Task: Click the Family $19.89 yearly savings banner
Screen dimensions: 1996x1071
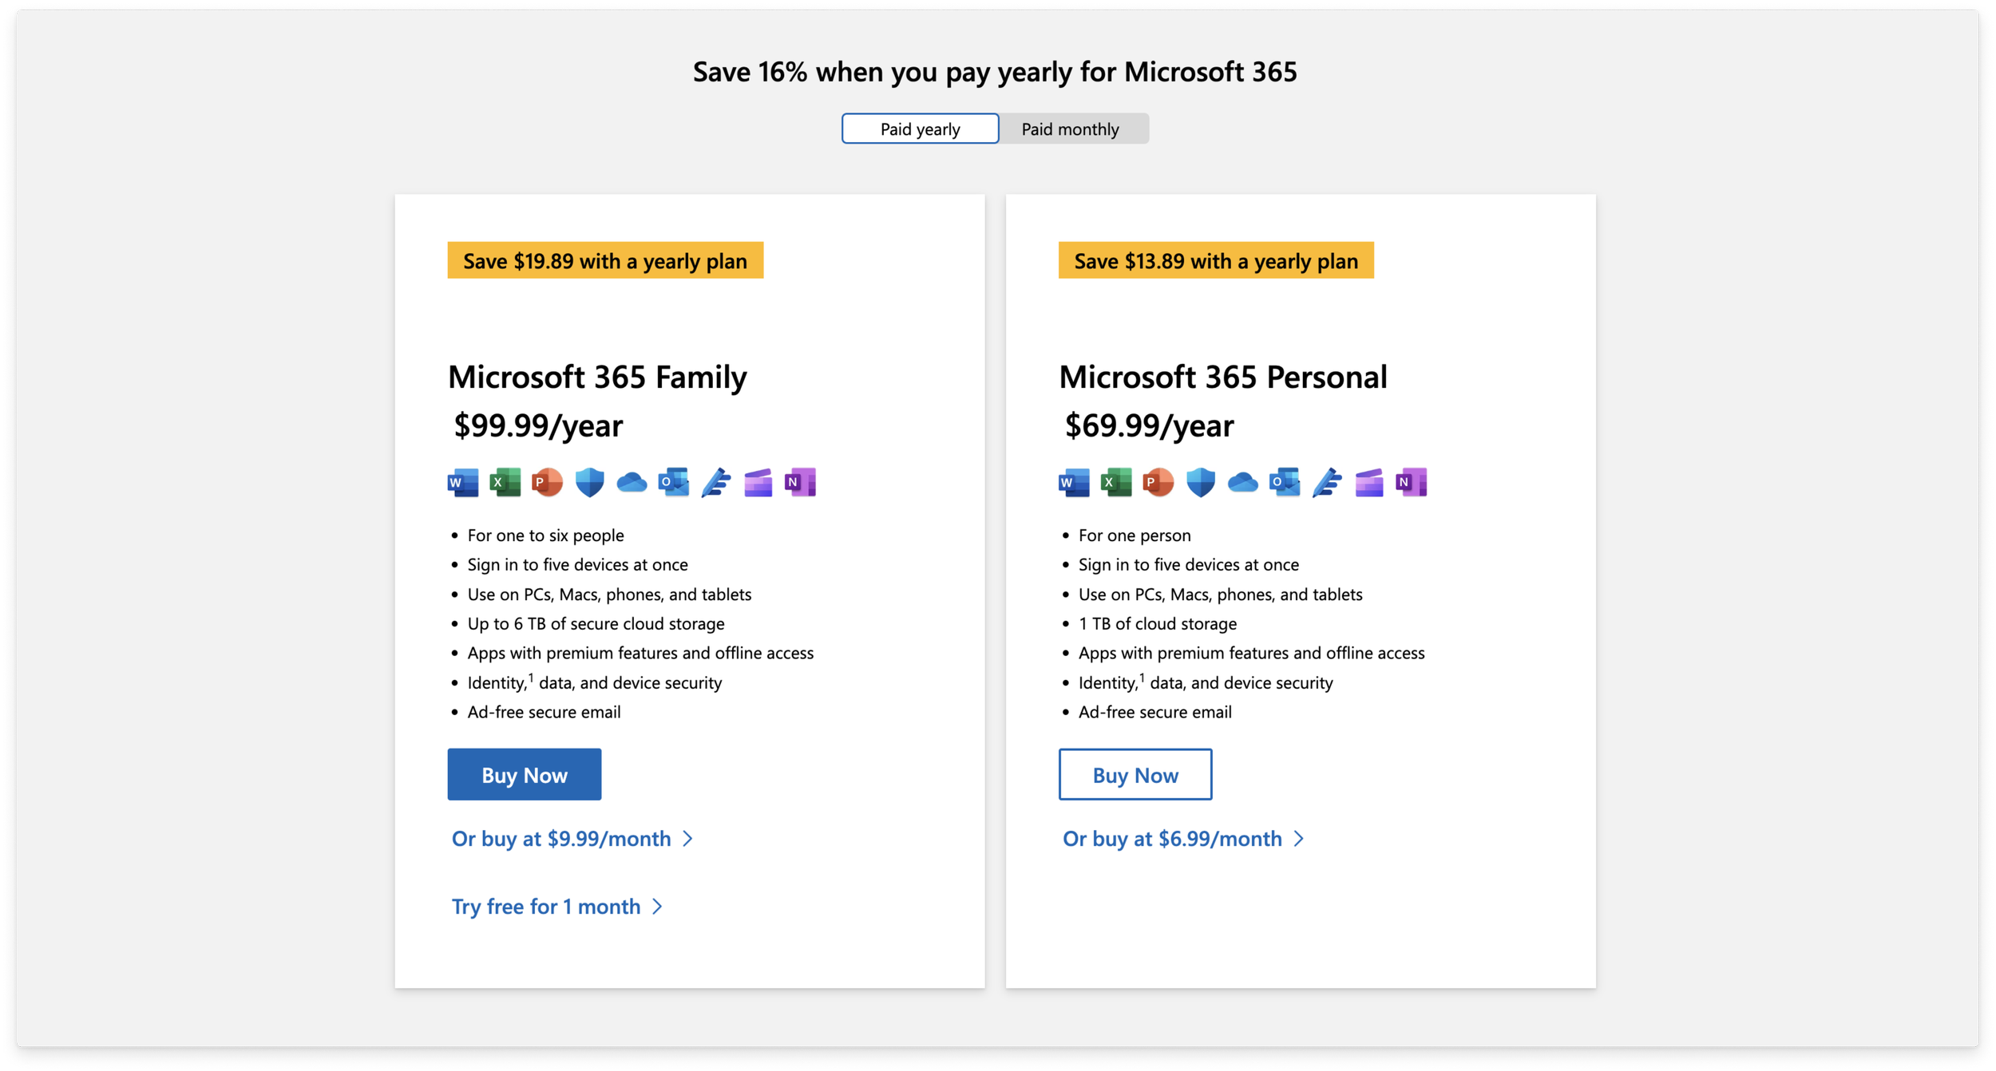Action: (x=605, y=261)
